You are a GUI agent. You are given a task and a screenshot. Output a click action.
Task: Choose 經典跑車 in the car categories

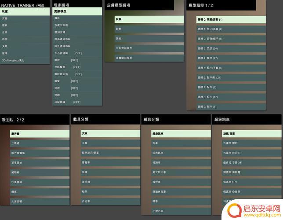click(181, 153)
